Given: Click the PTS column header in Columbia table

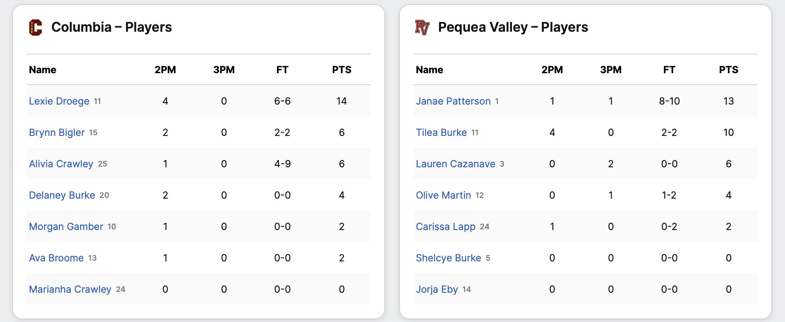Looking at the screenshot, I should point(342,70).
